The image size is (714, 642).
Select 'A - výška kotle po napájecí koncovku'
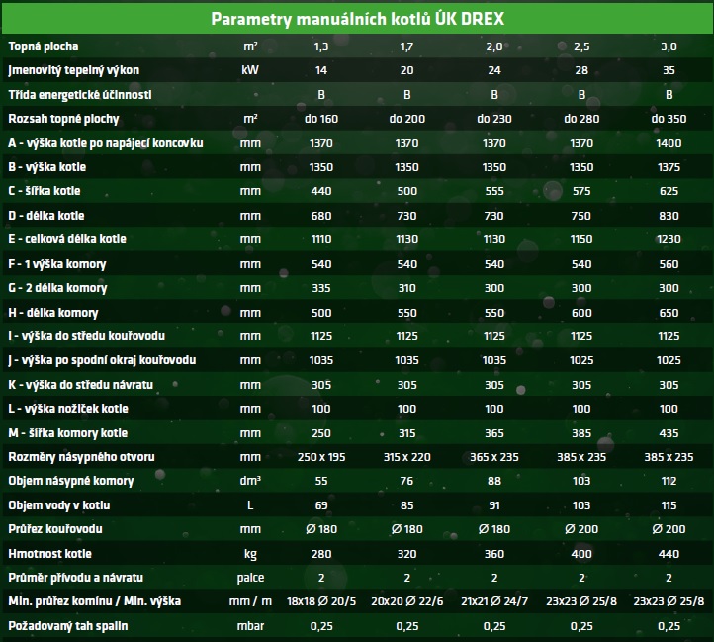pyautogui.click(x=106, y=143)
